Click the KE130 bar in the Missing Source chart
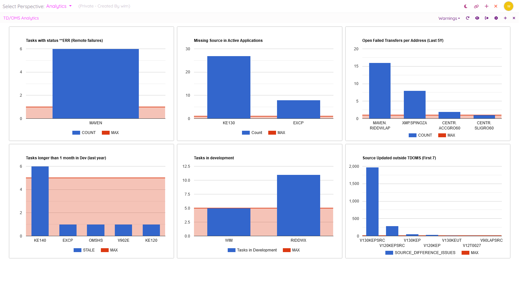The width and height of the screenshot is (519, 292). pos(229,87)
